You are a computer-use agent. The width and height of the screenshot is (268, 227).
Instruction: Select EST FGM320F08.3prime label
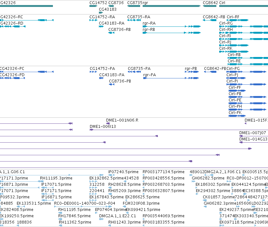[141, 203]
